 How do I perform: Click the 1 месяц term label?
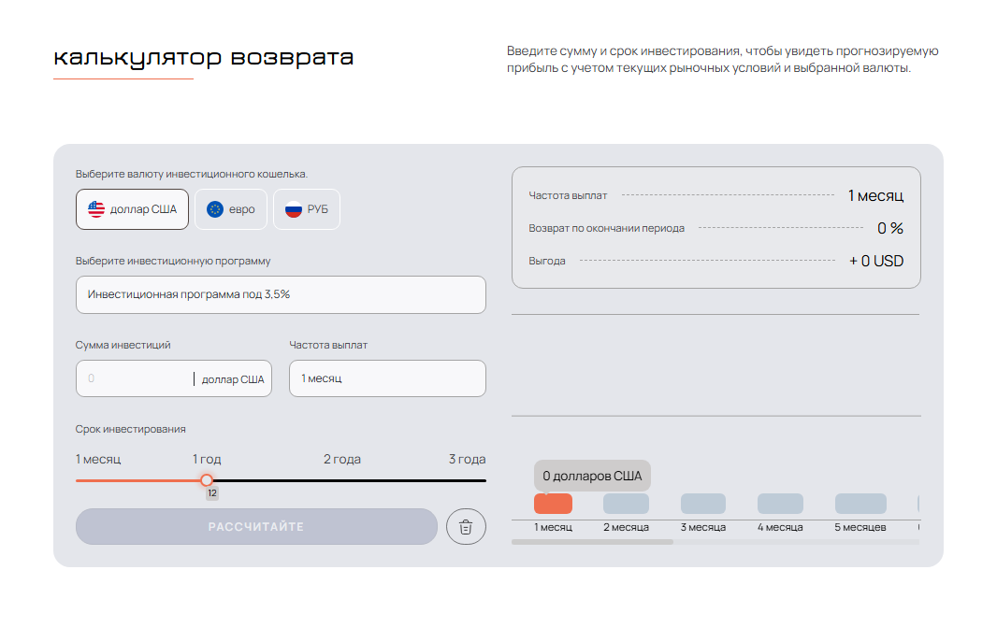[x=98, y=459]
